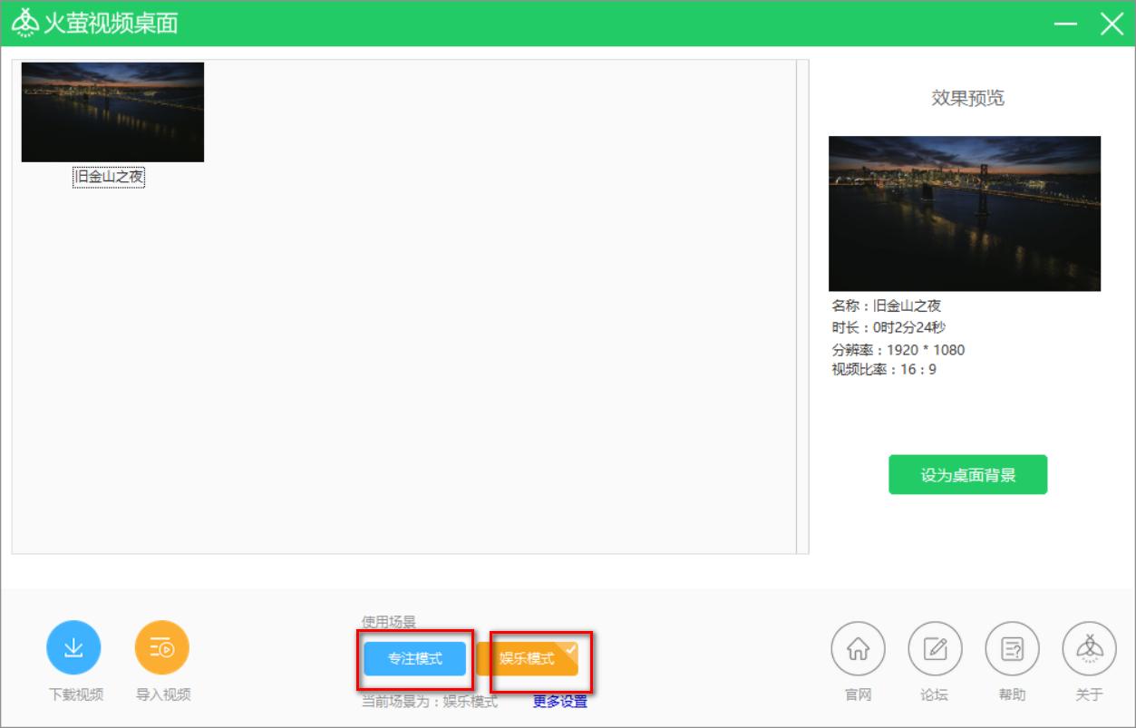Click the video list scrollbar area

click(x=798, y=308)
